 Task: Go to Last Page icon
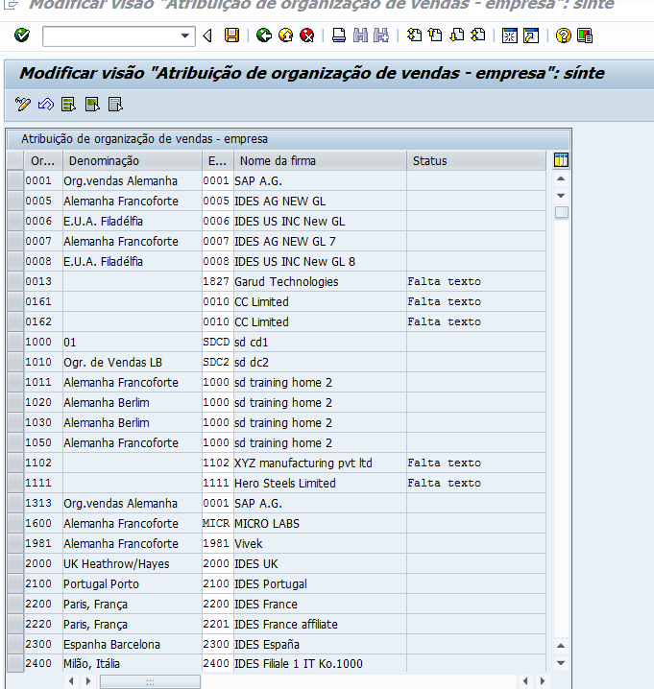pos(478,36)
